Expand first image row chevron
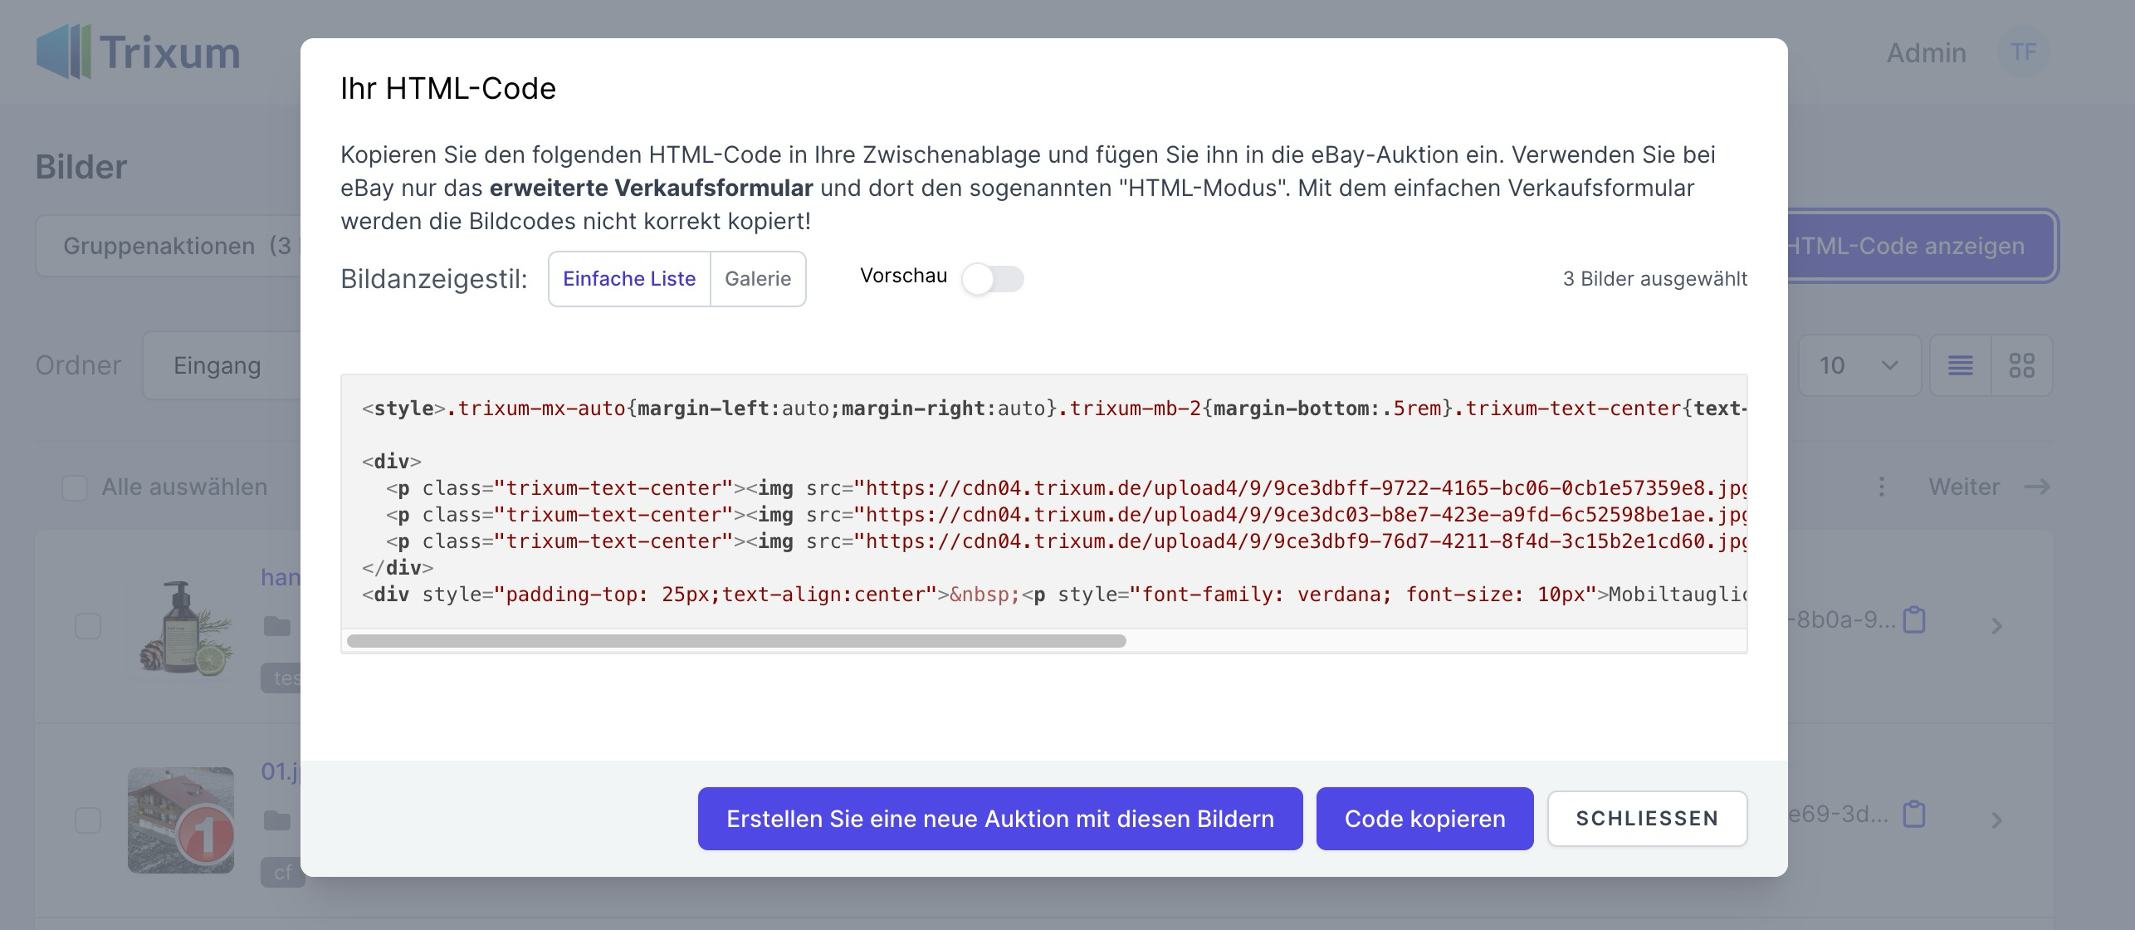This screenshot has width=2135, height=930. [1997, 626]
